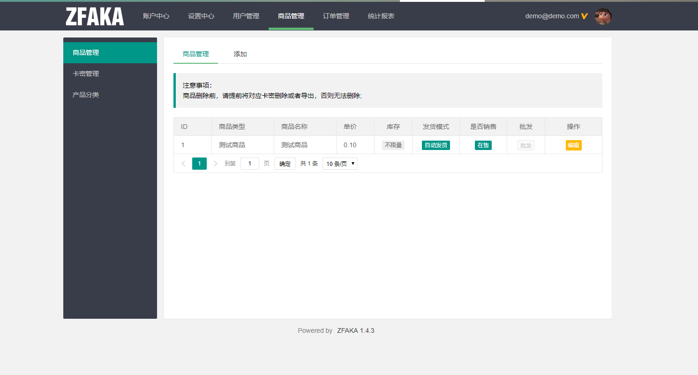
Task: Click the 批发 button in product row
Action: 525,145
